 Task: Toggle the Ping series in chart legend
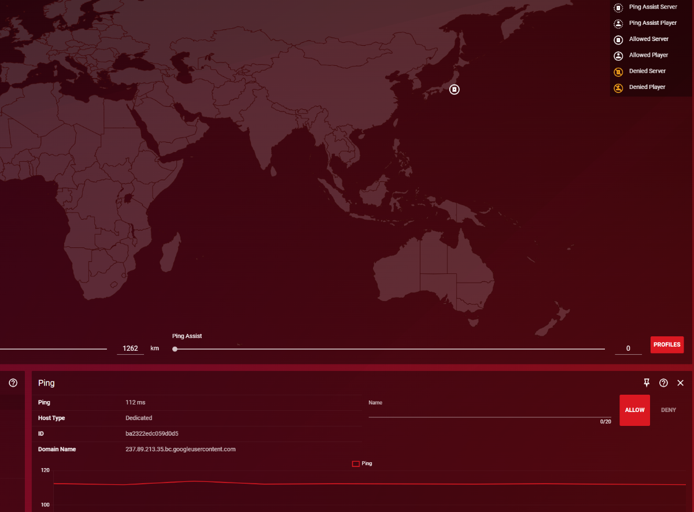point(361,463)
